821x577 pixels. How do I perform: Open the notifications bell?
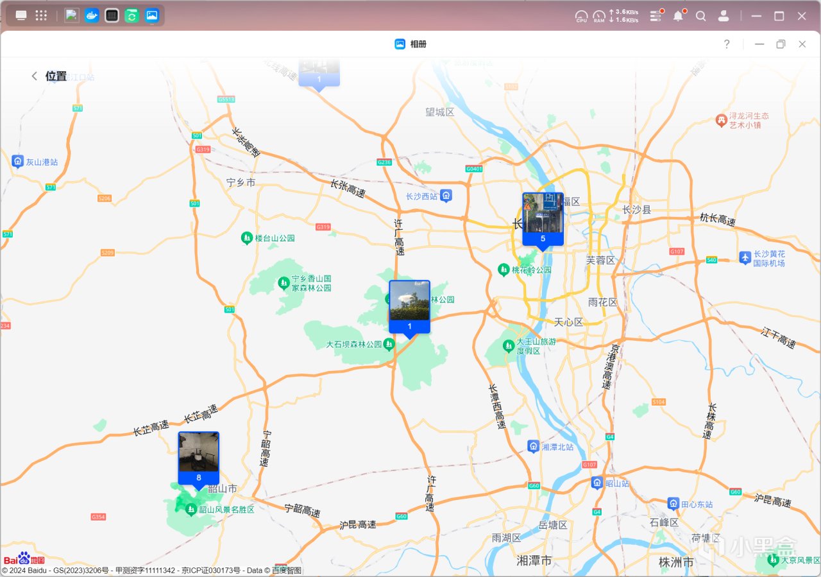679,16
